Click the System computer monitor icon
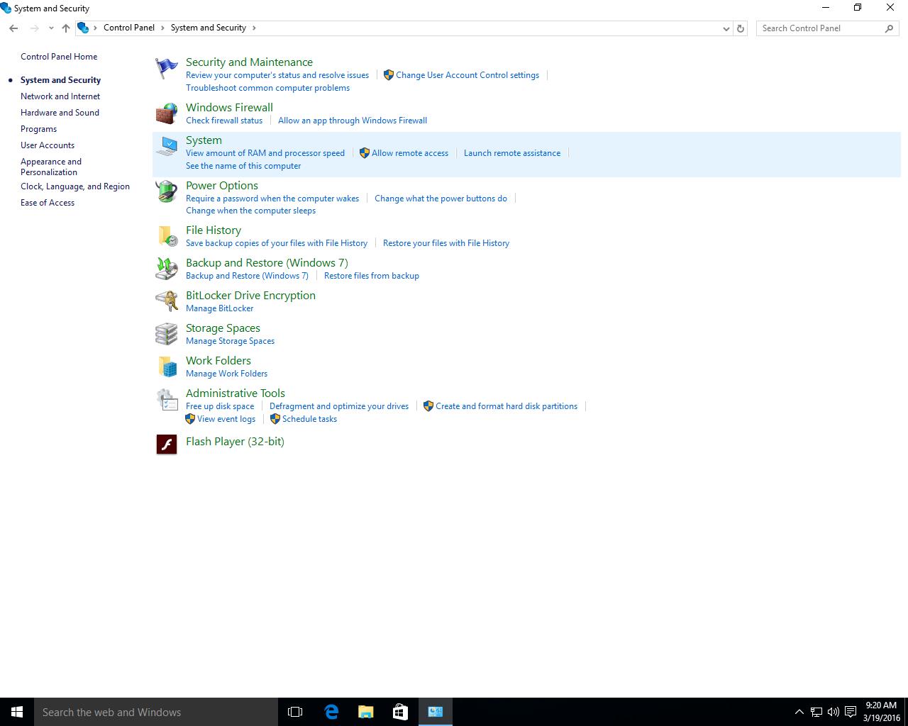908x726 pixels. point(167,146)
